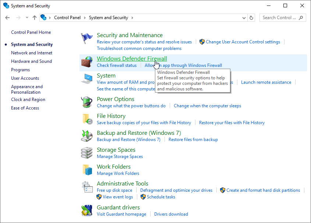The image size is (311, 223).
Task: Click the File History folder icon
Action: point(87,119)
